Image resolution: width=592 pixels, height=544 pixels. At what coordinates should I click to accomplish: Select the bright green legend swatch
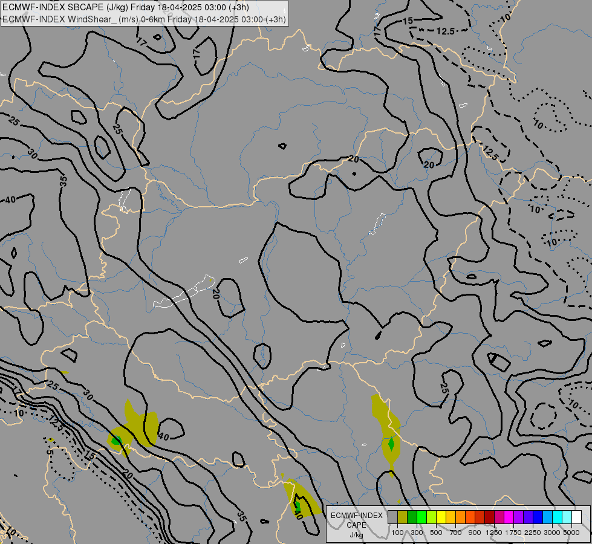tap(421, 517)
